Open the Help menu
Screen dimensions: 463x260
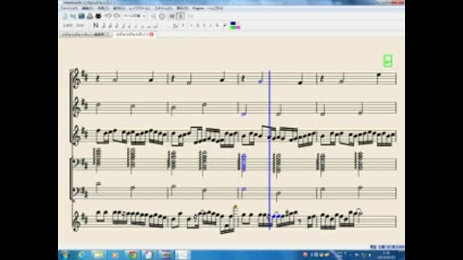click(215, 8)
